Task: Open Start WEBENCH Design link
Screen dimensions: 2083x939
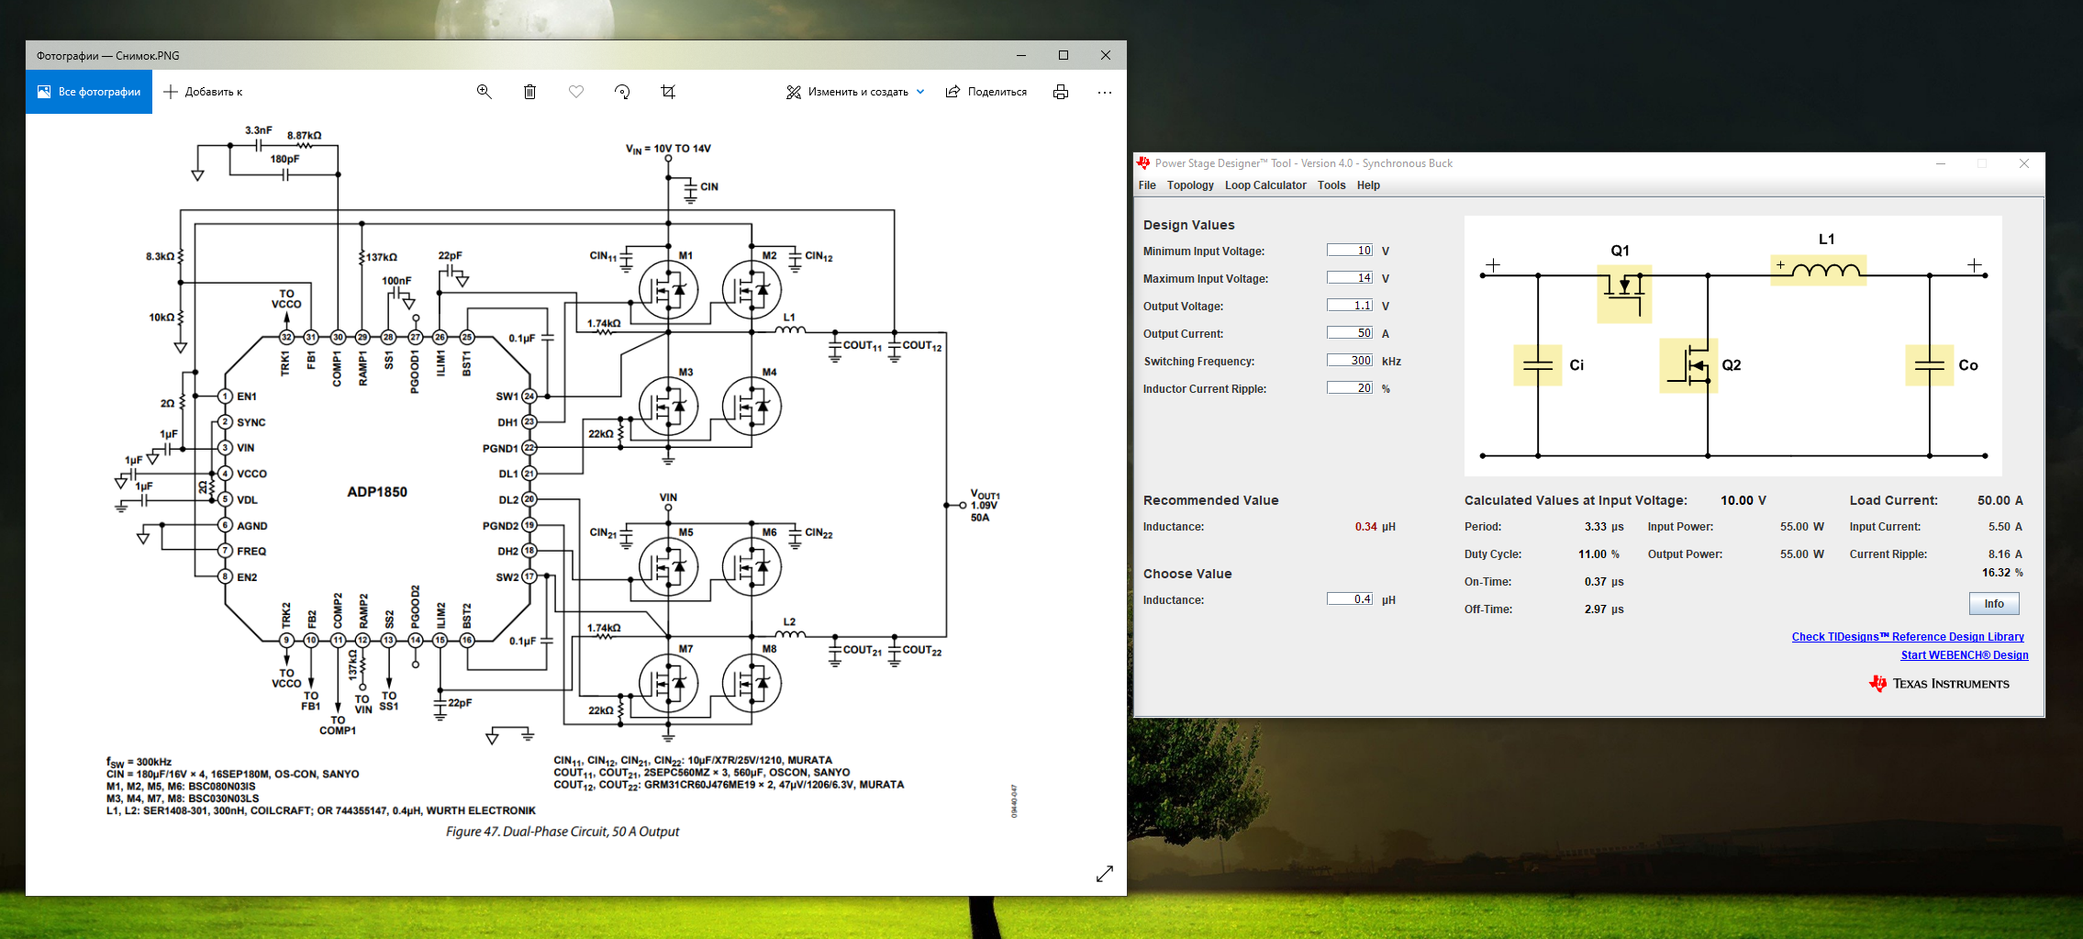Action: click(x=1965, y=655)
